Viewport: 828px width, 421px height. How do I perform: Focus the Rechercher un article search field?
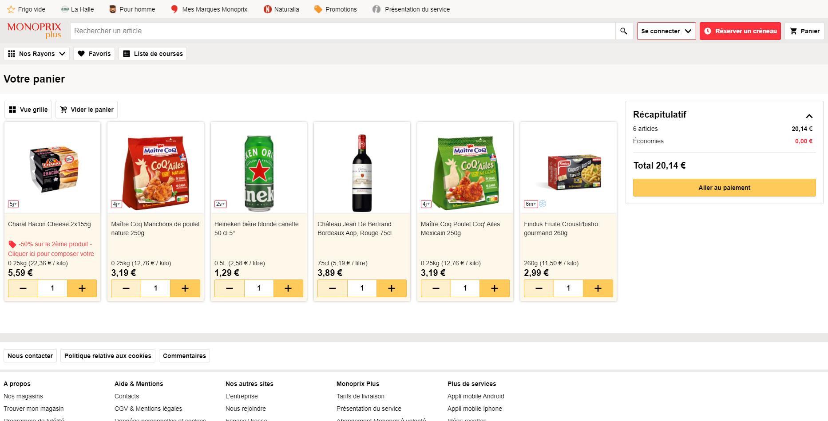(x=343, y=31)
